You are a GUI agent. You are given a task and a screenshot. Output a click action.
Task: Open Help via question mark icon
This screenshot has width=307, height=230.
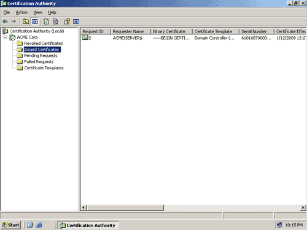(x=67, y=21)
